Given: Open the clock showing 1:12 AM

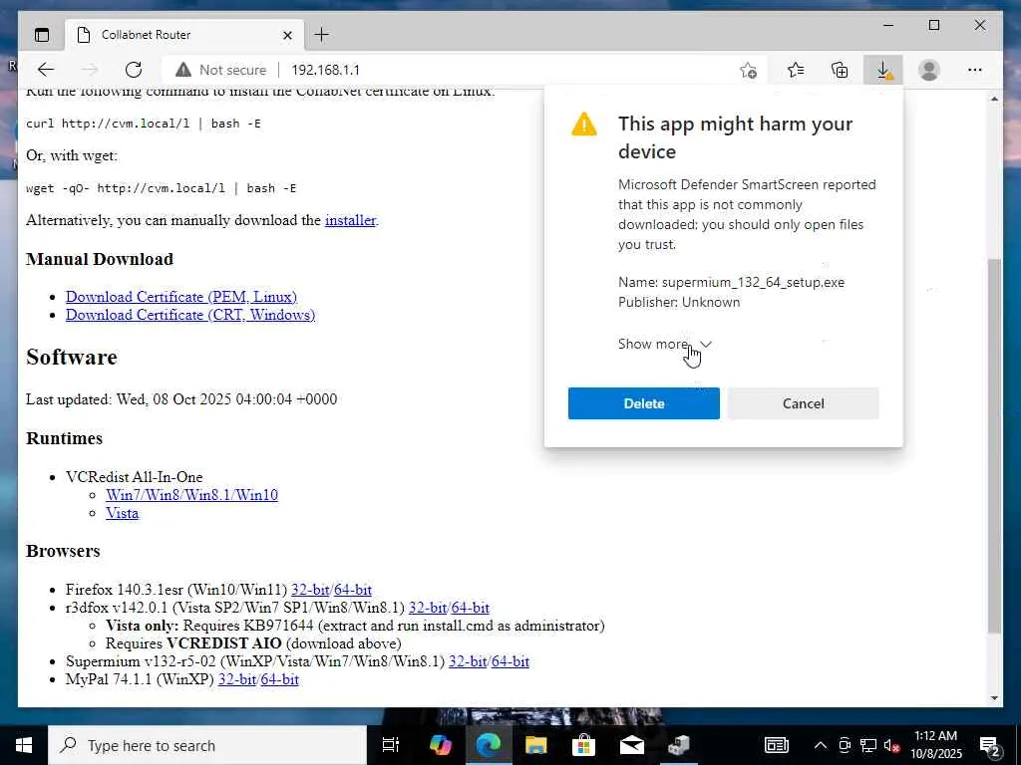Looking at the screenshot, I should coord(935,745).
